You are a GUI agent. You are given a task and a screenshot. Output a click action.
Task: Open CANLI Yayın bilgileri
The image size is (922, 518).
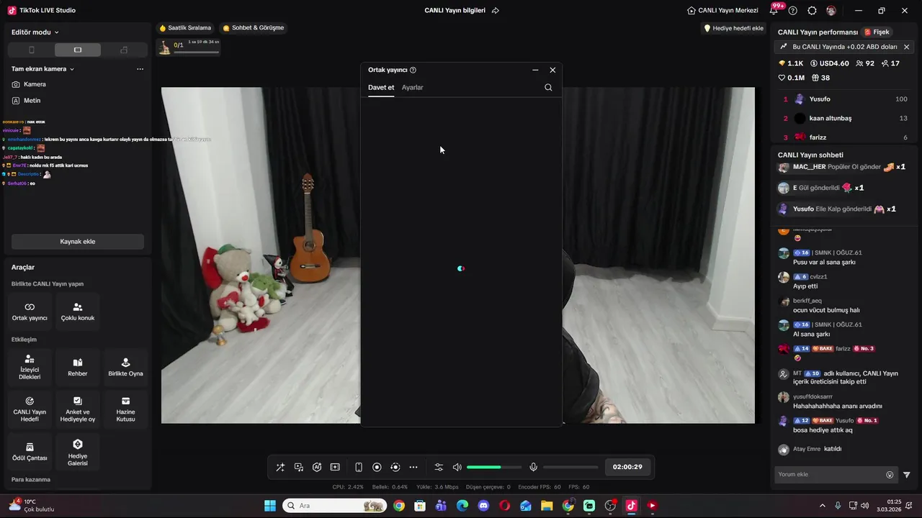455,11
